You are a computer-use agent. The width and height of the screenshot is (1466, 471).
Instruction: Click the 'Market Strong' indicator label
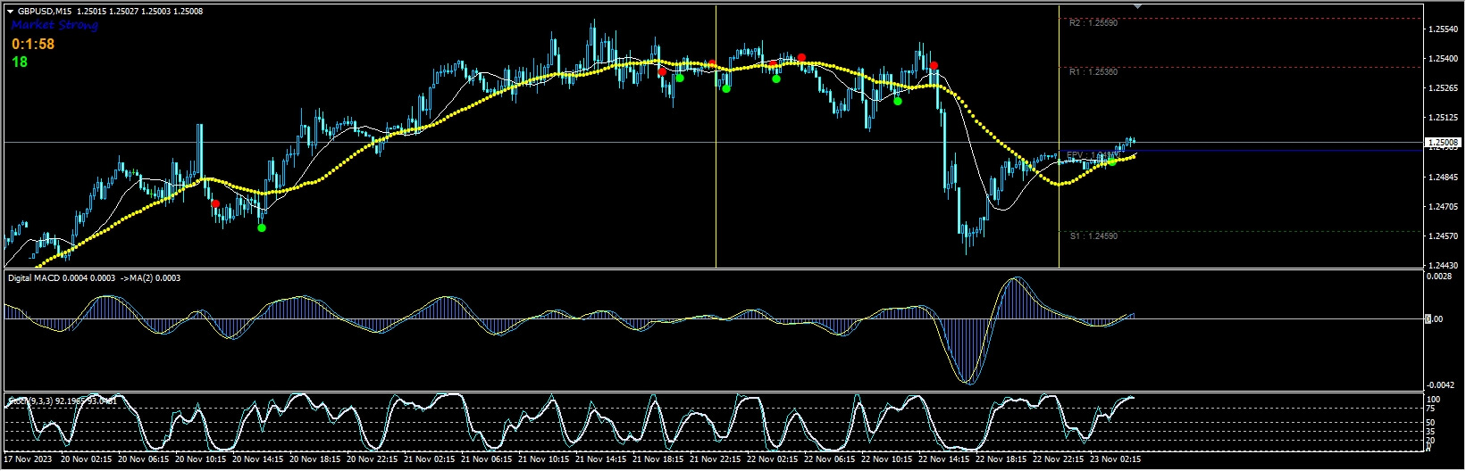[x=54, y=25]
